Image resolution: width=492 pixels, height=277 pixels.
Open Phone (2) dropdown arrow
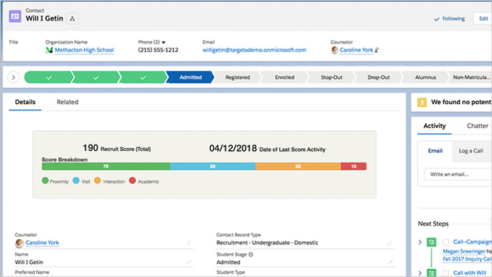163,42
